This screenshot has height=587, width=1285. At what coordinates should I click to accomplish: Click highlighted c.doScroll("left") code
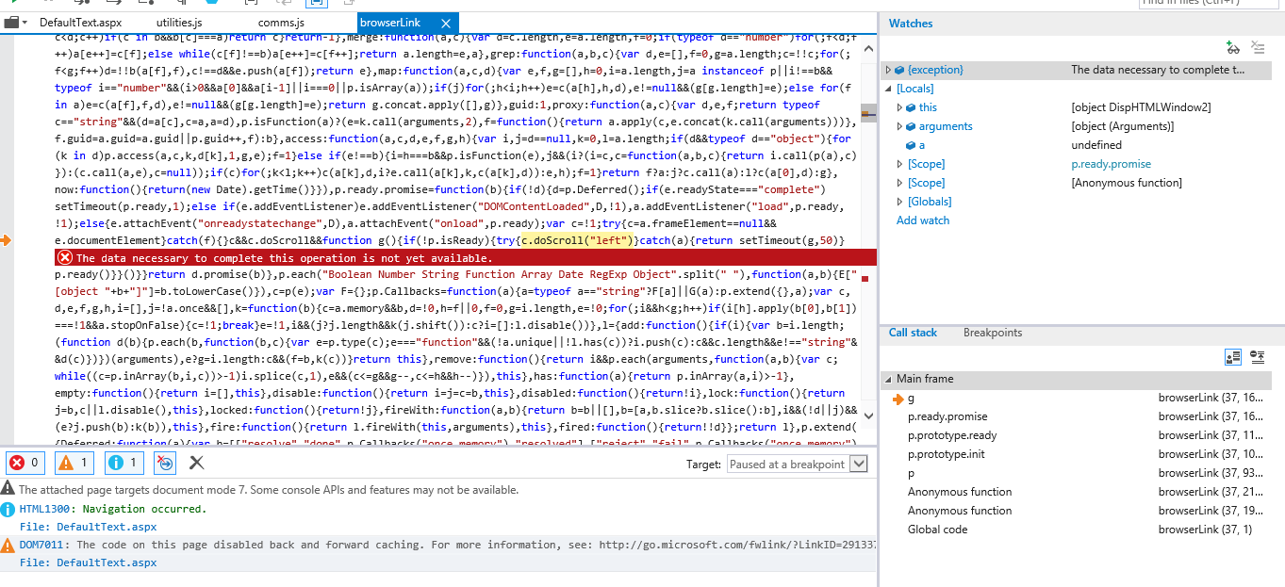[x=577, y=241]
